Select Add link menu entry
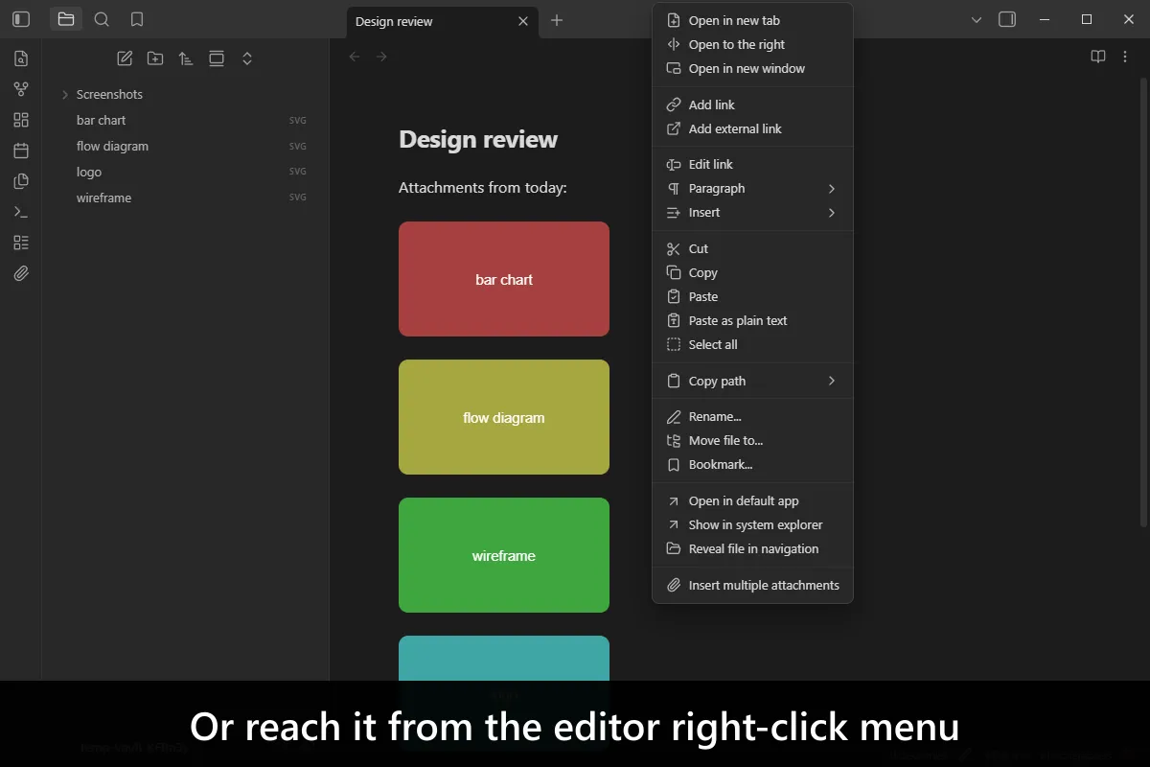The width and height of the screenshot is (1150, 767). coord(752,105)
